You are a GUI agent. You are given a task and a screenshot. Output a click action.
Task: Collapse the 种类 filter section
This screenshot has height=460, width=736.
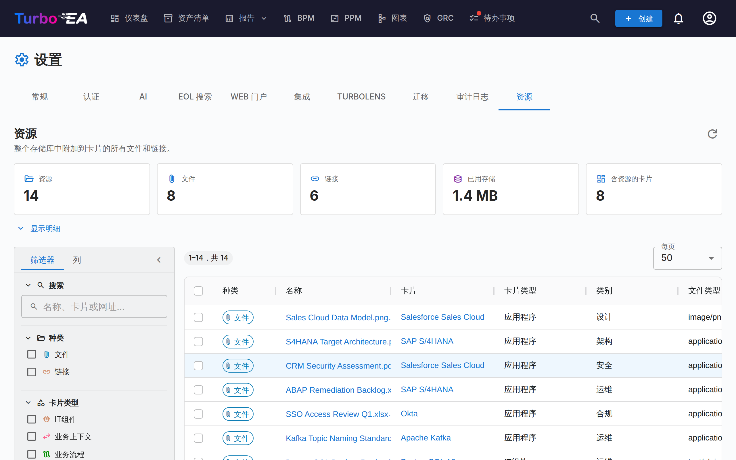28,338
